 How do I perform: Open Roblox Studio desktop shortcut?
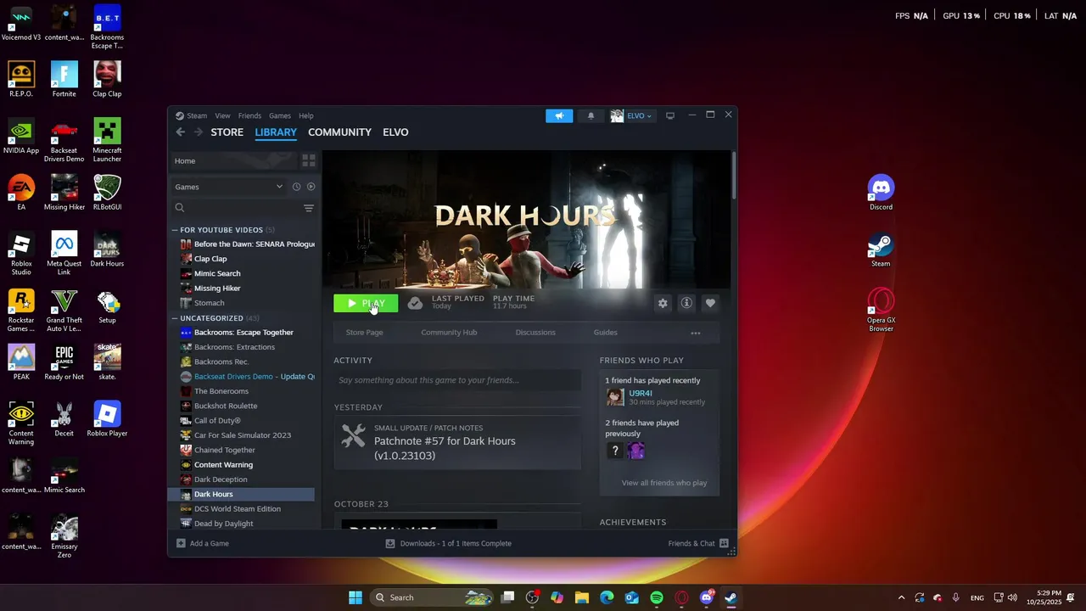coord(21,253)
